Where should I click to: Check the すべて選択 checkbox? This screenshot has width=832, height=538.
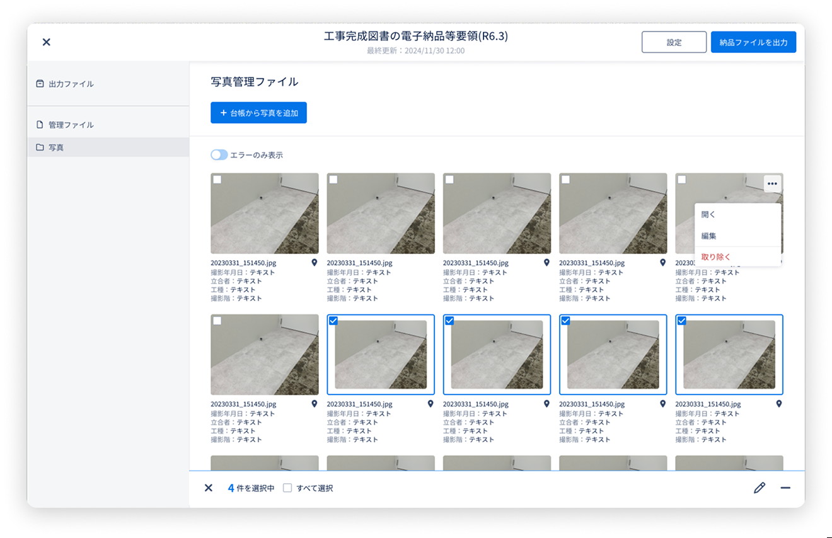287,488
